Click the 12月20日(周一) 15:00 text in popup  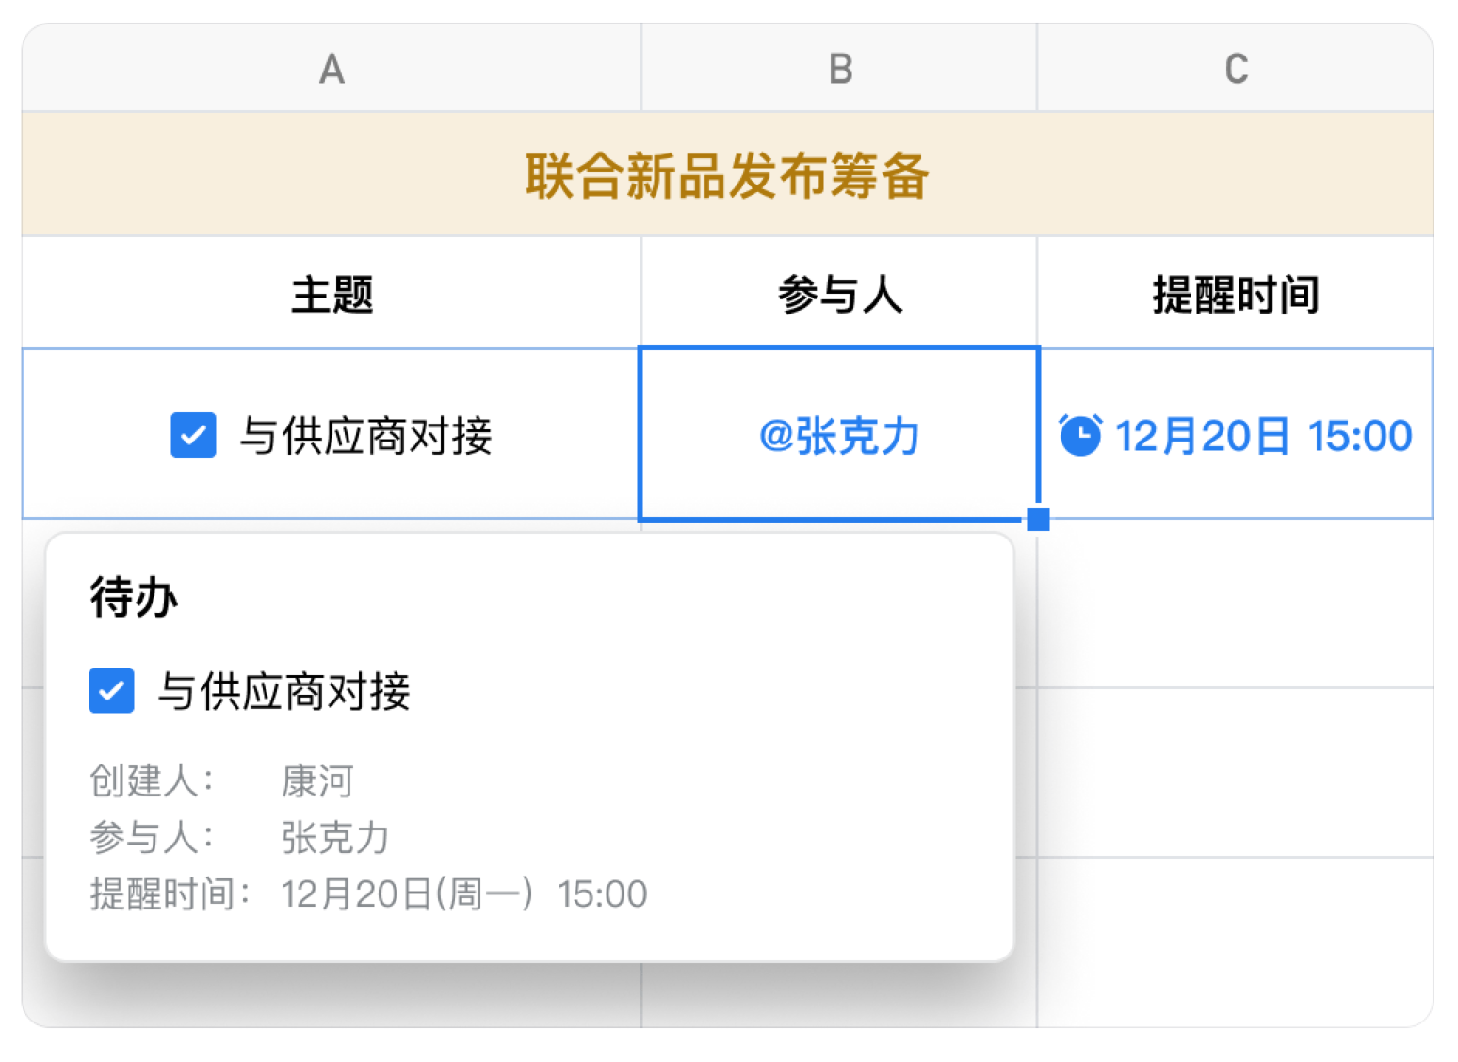464,893
